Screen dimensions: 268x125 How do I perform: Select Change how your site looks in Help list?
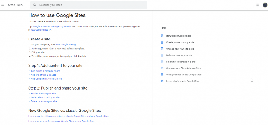coord(180,49)
